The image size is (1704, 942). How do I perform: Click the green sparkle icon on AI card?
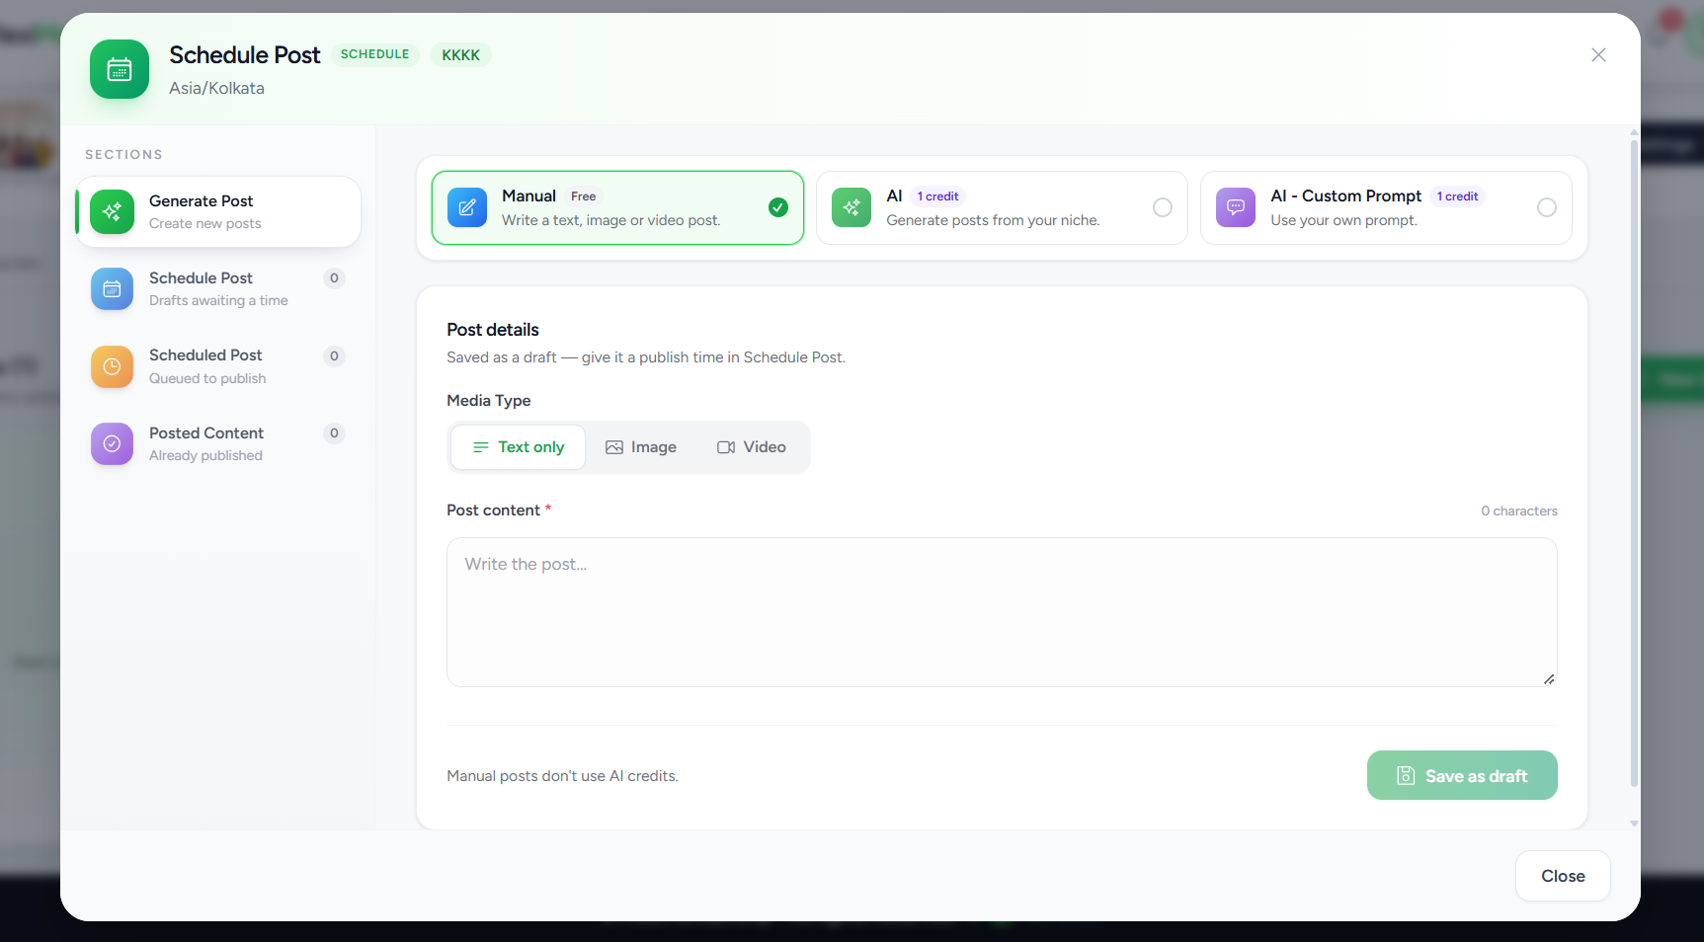pyautogui.click(x=852, y=207)
